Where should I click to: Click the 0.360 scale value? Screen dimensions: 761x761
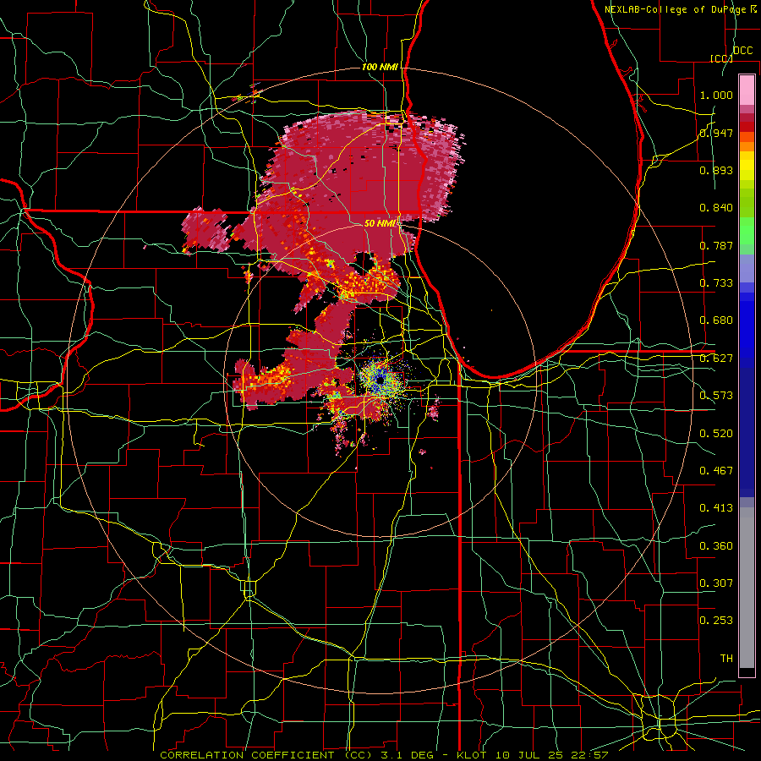coord(716,546)
